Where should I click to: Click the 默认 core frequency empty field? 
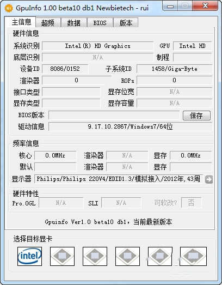click(55, 167)
